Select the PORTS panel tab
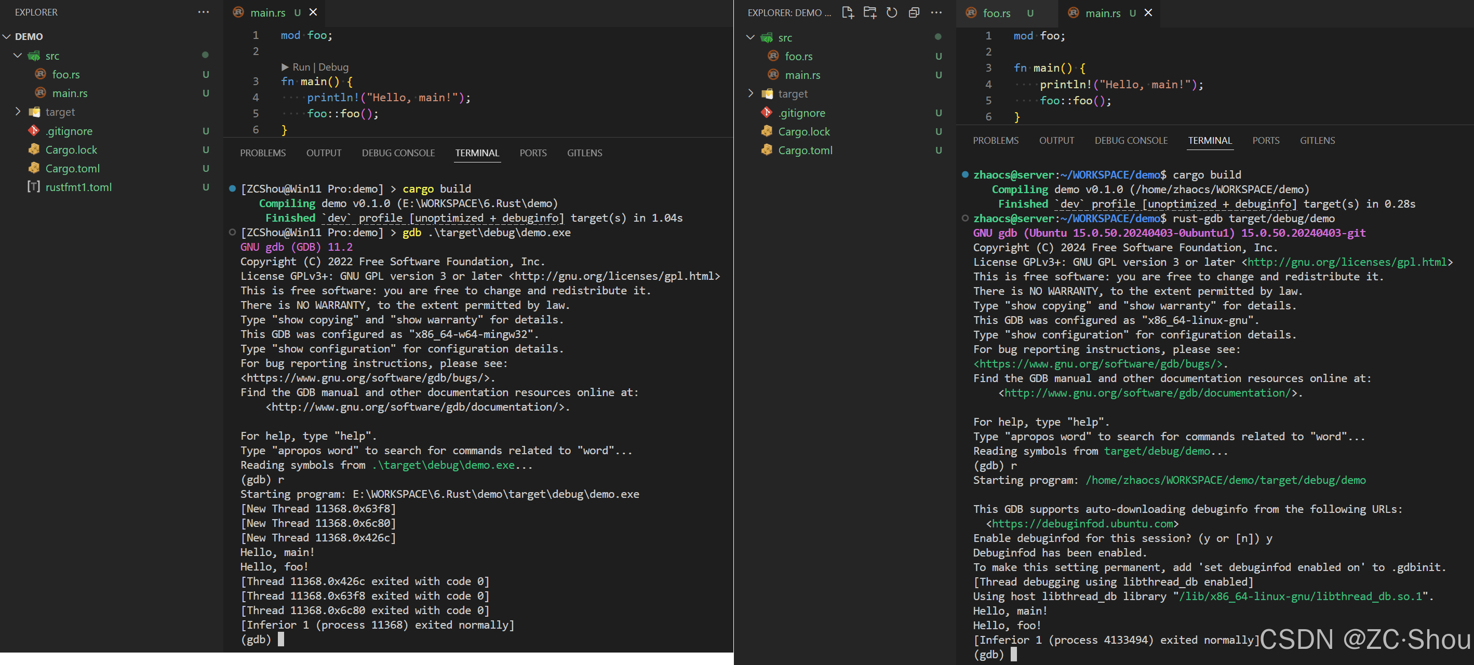 click(533, 153)
